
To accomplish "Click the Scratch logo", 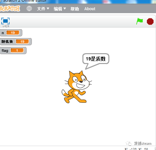I will pos(10,9).
